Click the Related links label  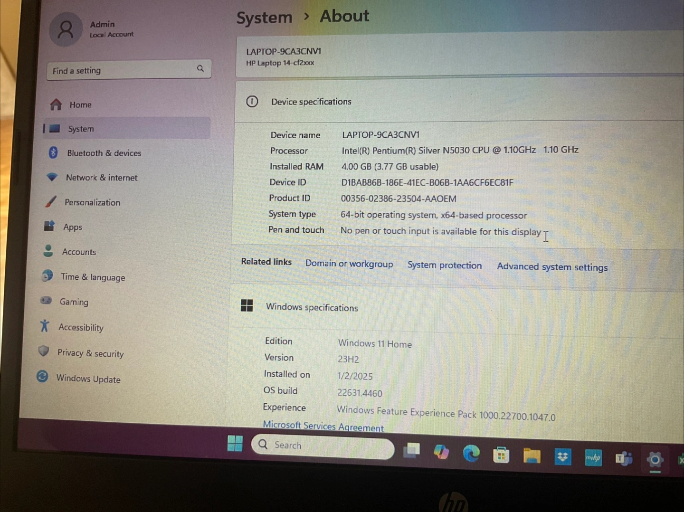coord(266,262)
